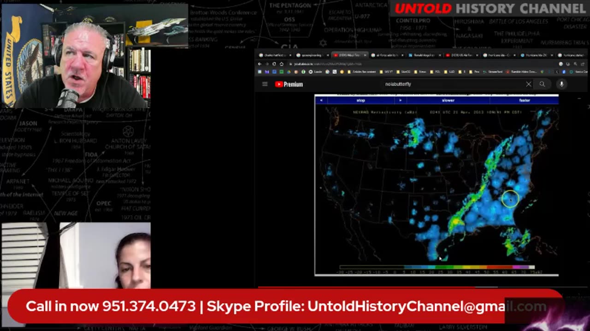The image size is (590, 331).
Task: Open the 'MS YT' bookmark folder
Action: click(386, 72)
